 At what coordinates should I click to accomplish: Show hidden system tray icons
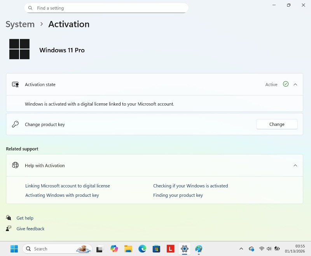[x=241, y=249]
